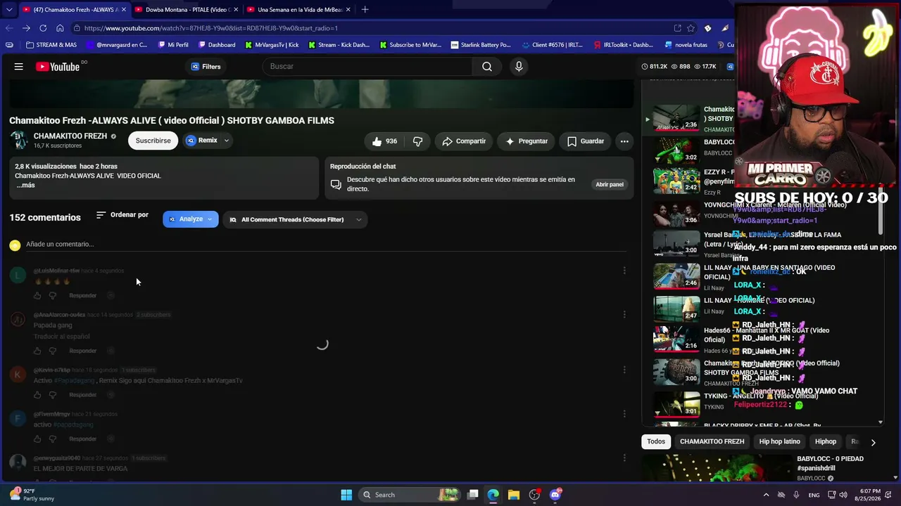Like the @LuisMolinar comment

[37, 296]
